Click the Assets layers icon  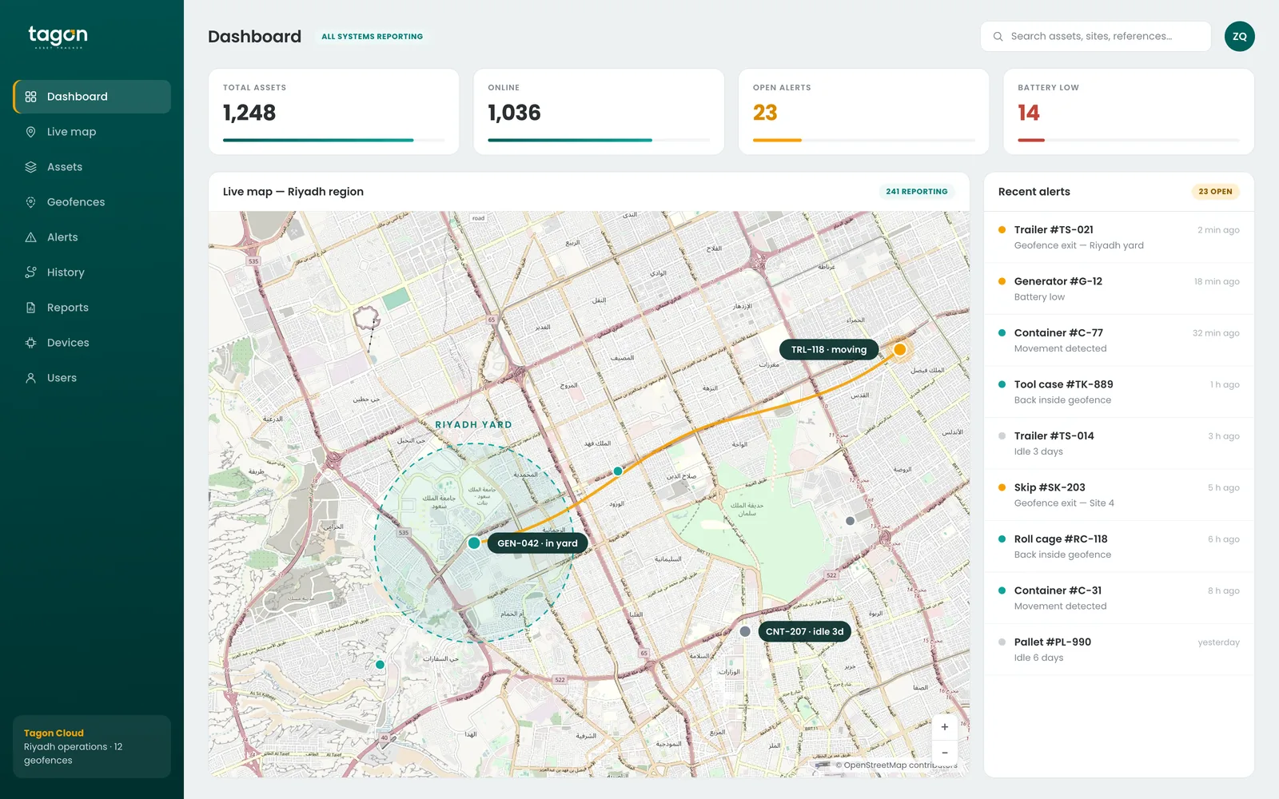pos(30,167)
